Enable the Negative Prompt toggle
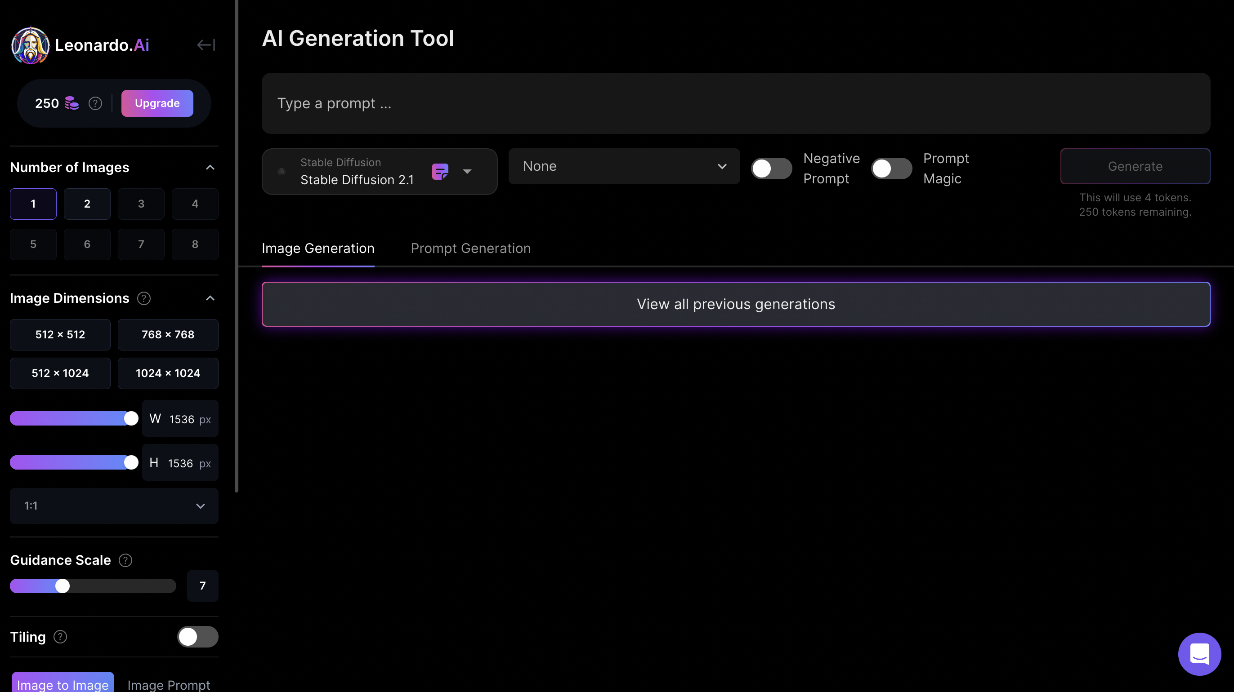The height and width of the screenshot is (692, 1234). (771, 169)
